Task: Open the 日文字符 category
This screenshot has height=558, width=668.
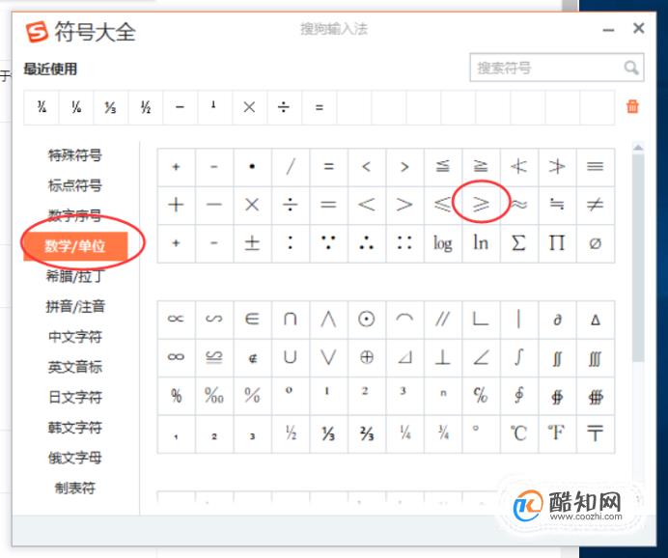Action: [75, 397]
